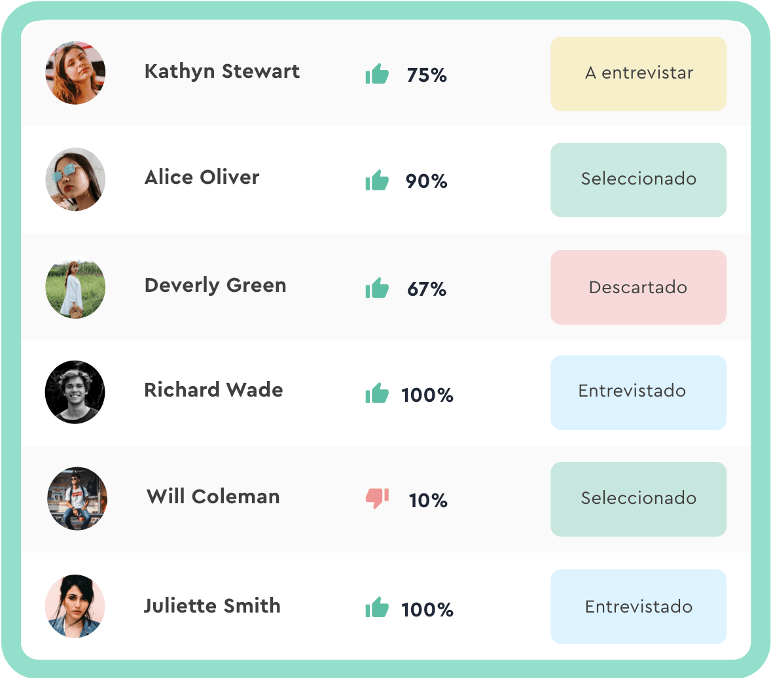
Task: Open Richard Wade's black-and-white avatar
Action: pyautogui.click(x=75, y=393)
